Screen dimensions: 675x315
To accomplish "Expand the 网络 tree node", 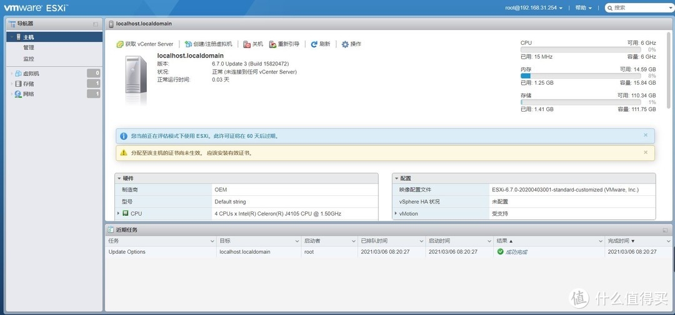I will tap(12, 94).
